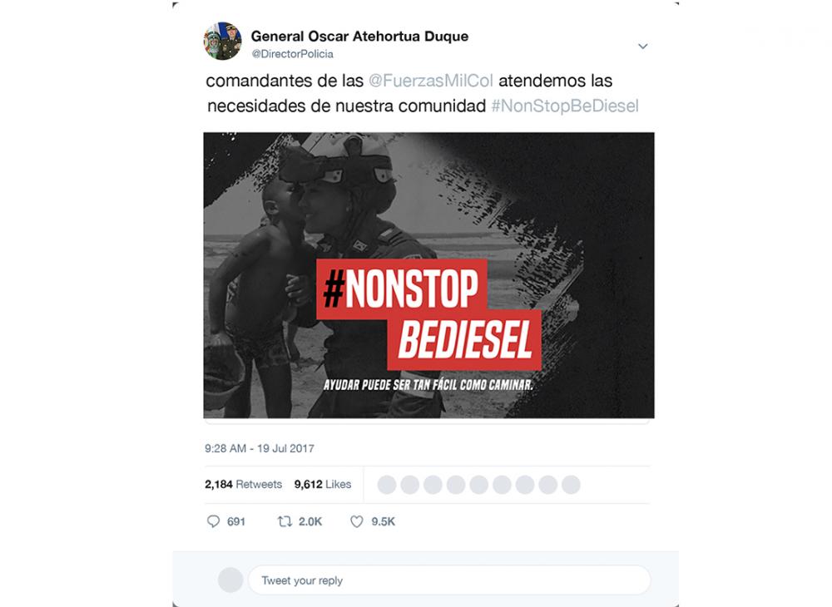View the 2,184 Retweets list
The width and height of the screenshot is (832, 607).
[x=244, y=484]
